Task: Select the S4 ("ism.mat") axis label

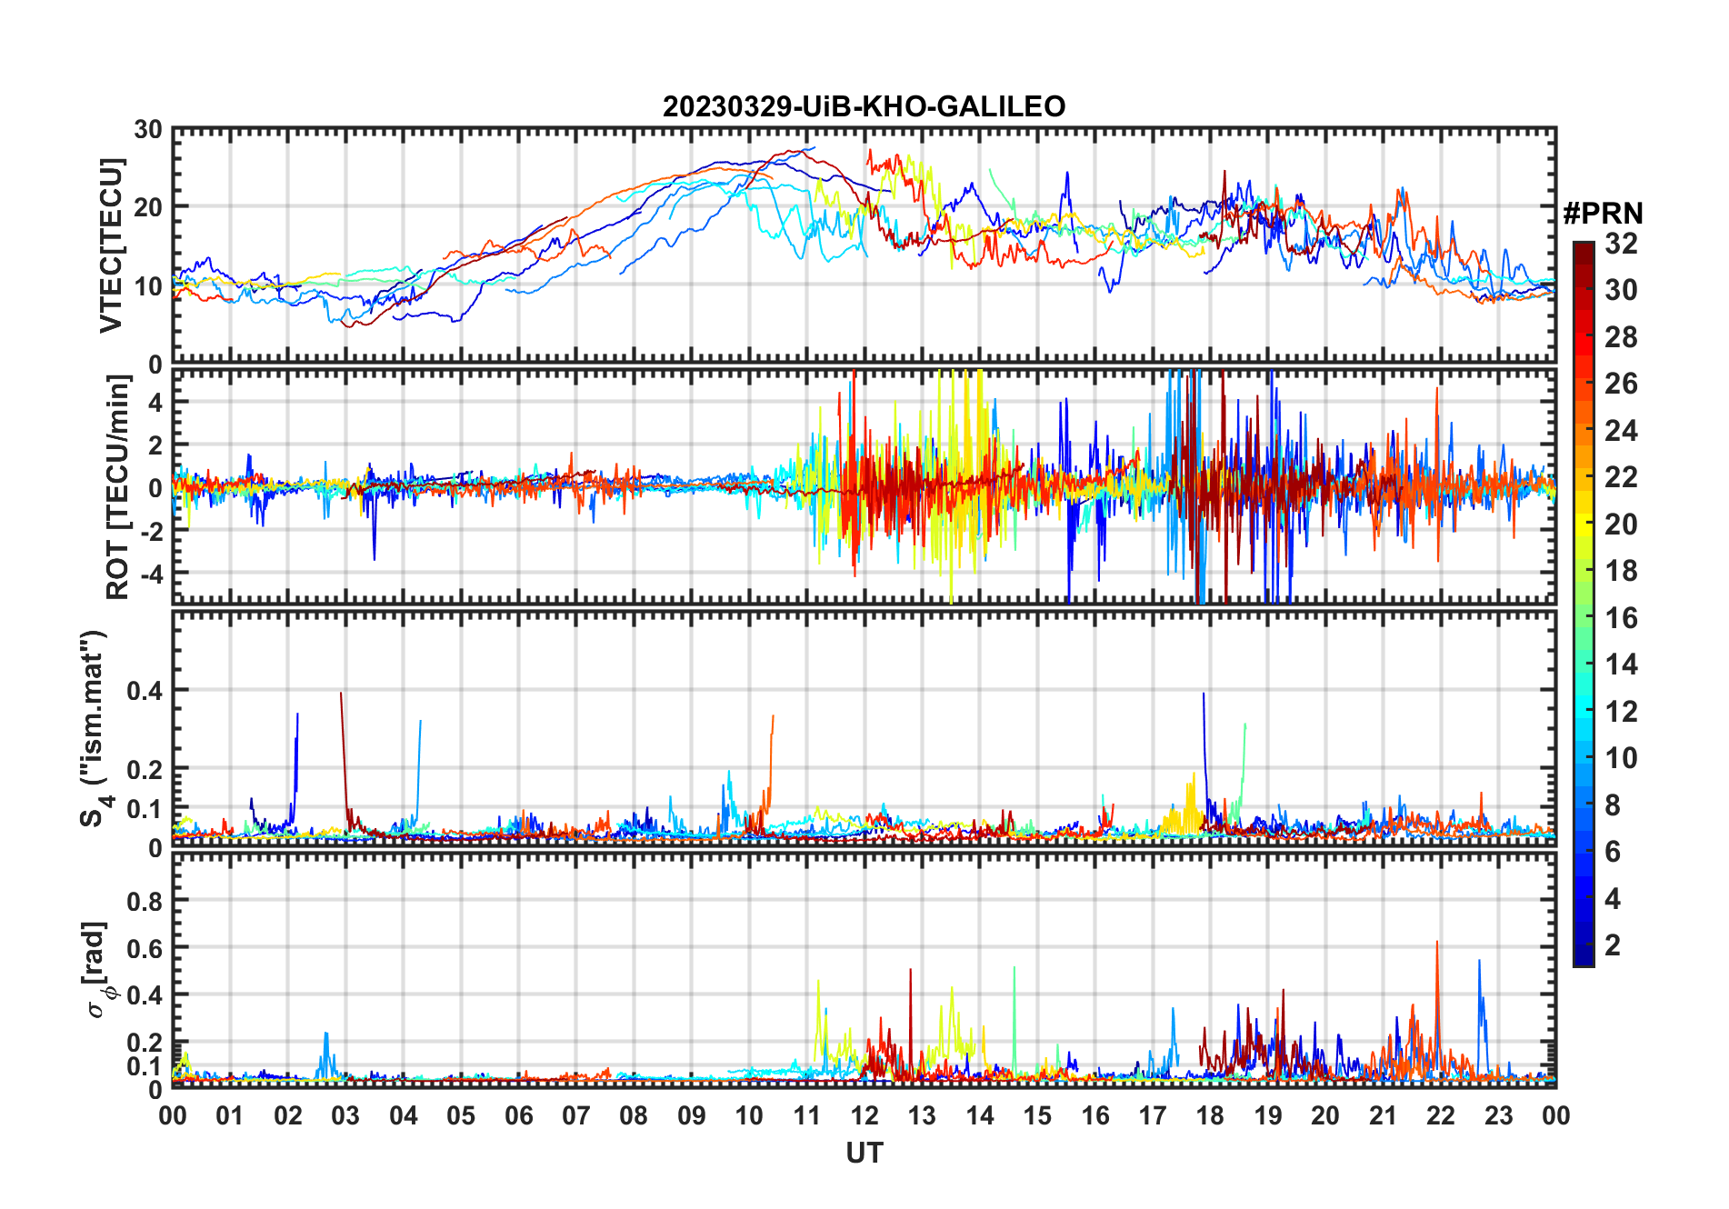Action: coord(95,729)
